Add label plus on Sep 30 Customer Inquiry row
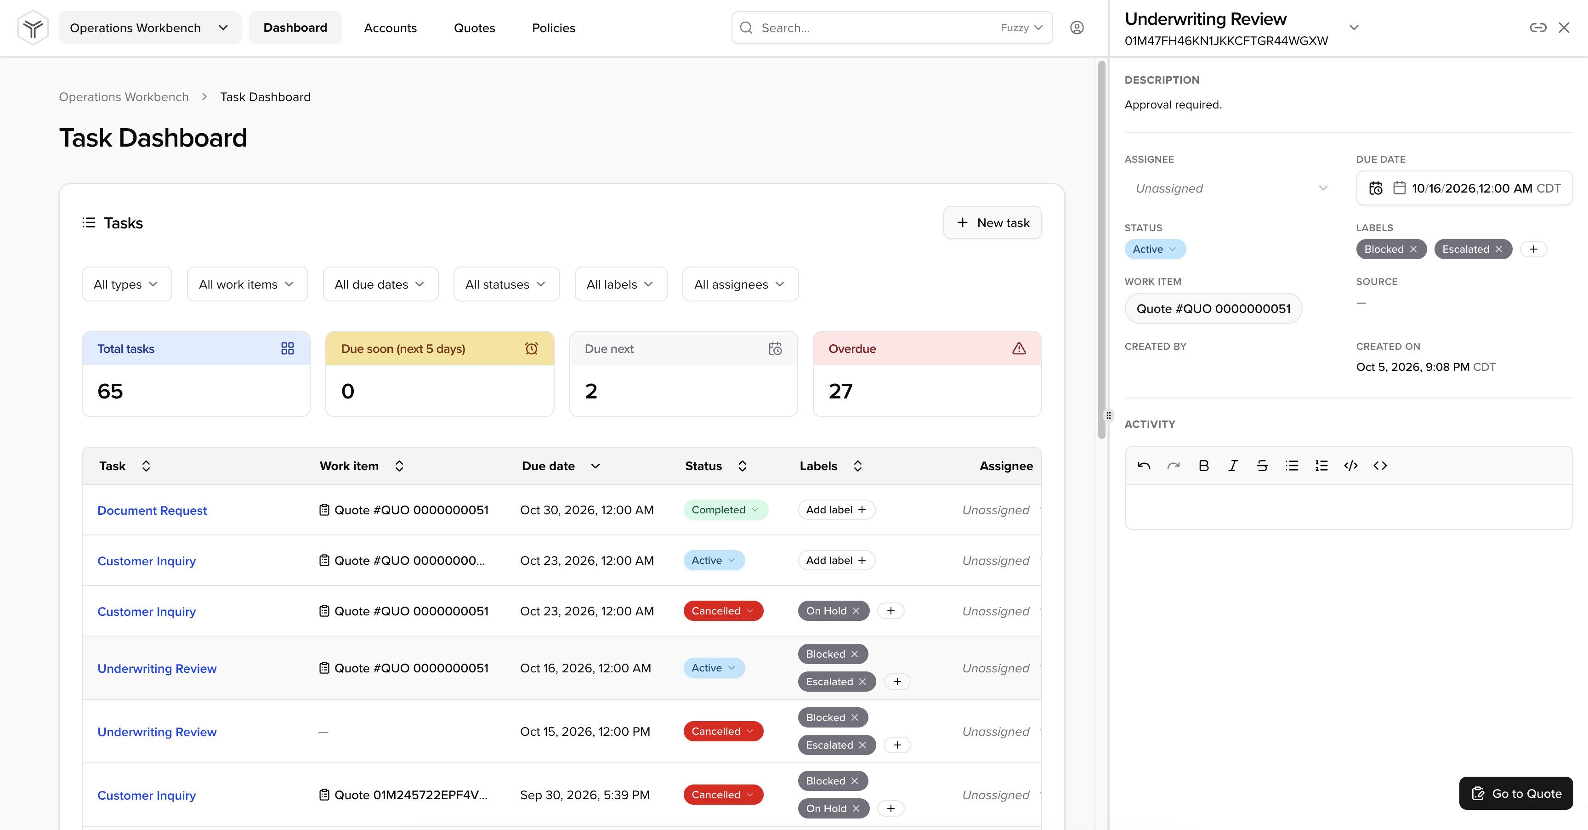1588x830 pixels. coord(891,808)
